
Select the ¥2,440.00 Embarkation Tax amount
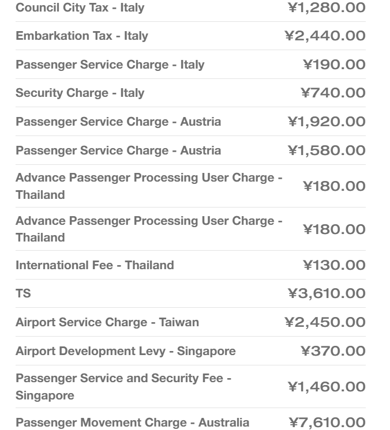(x=325, y=36)
